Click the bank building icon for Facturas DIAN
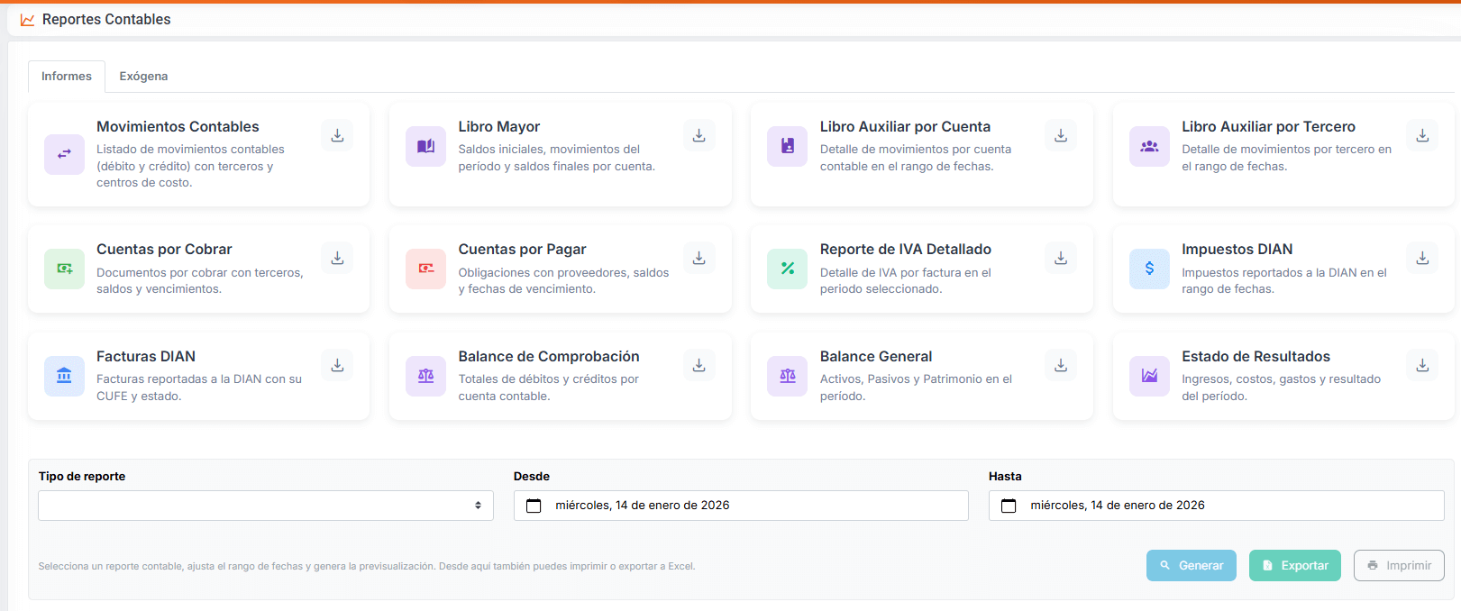Screen dimensions: 1461x611 (x=64, y=376)
